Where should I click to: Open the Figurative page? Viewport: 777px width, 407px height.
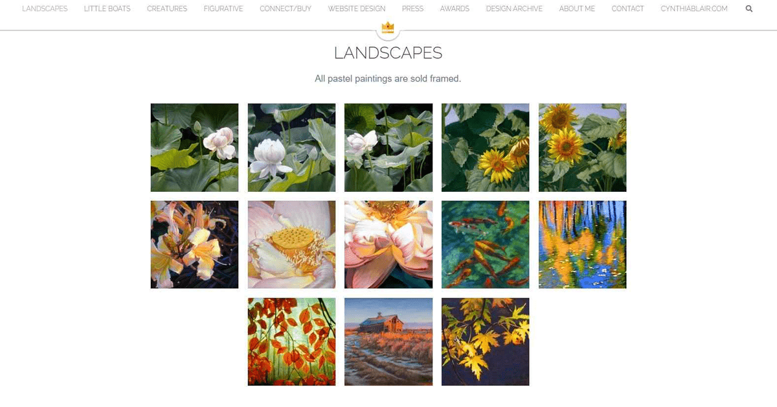click(x=223, y=9)
